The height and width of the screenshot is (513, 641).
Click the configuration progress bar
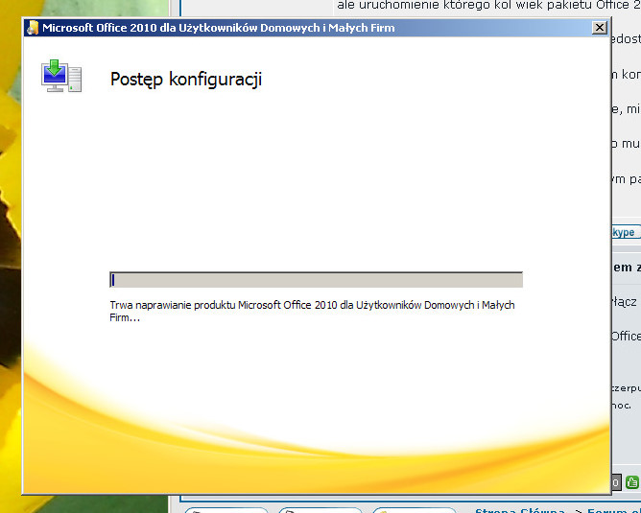(316, 280)
